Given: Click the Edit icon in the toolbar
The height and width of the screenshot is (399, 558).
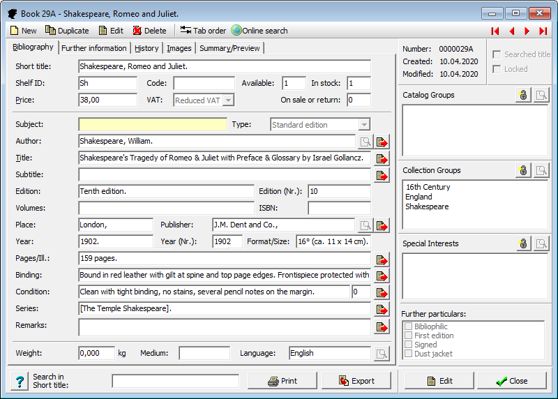Looking at the screenshot, I should [x=103, y=31].
